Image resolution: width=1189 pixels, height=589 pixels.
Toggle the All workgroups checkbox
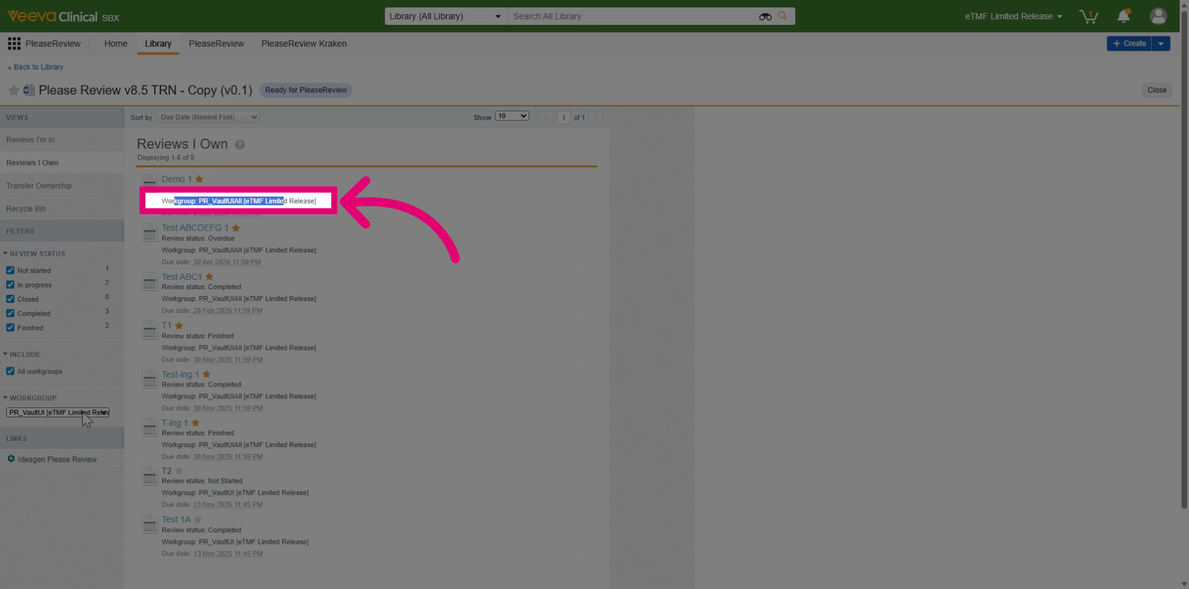click(10, 372)
